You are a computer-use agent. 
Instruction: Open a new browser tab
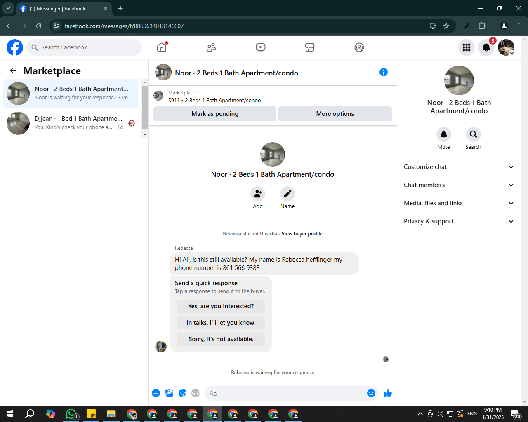point(120,8)
